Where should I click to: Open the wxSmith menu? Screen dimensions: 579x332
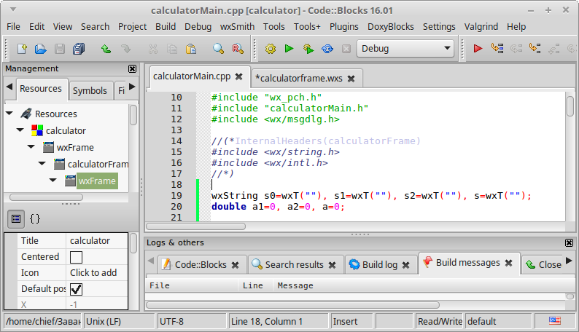pyautogui.click(x=237, y=27)
